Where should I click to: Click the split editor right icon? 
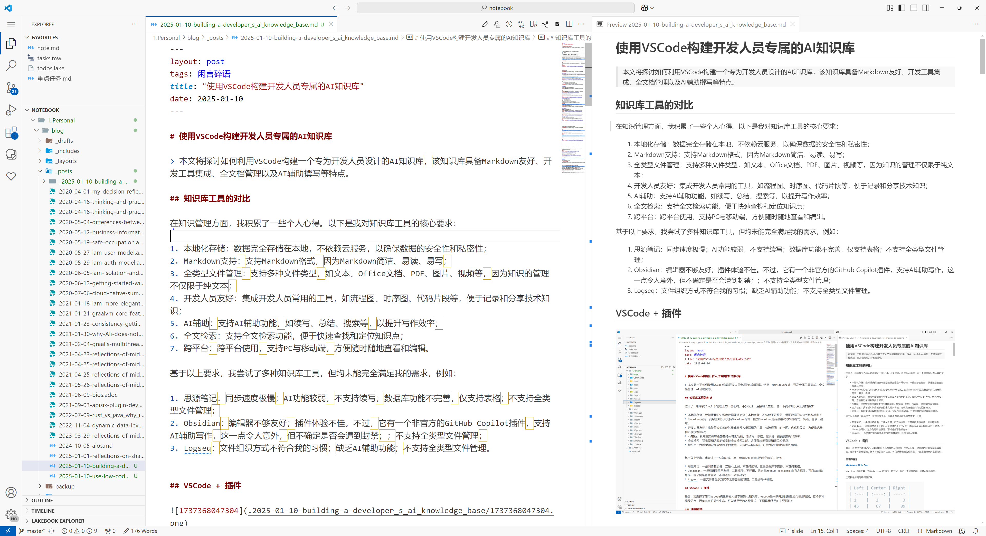pos(569,24)
